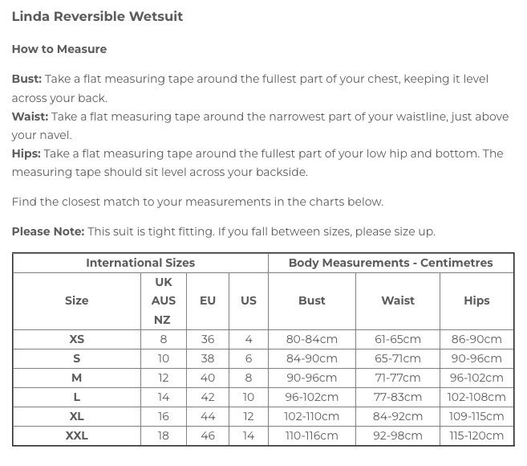
Task: Click the 102-108cm hips cell
Action: click(x=476, y=397)
